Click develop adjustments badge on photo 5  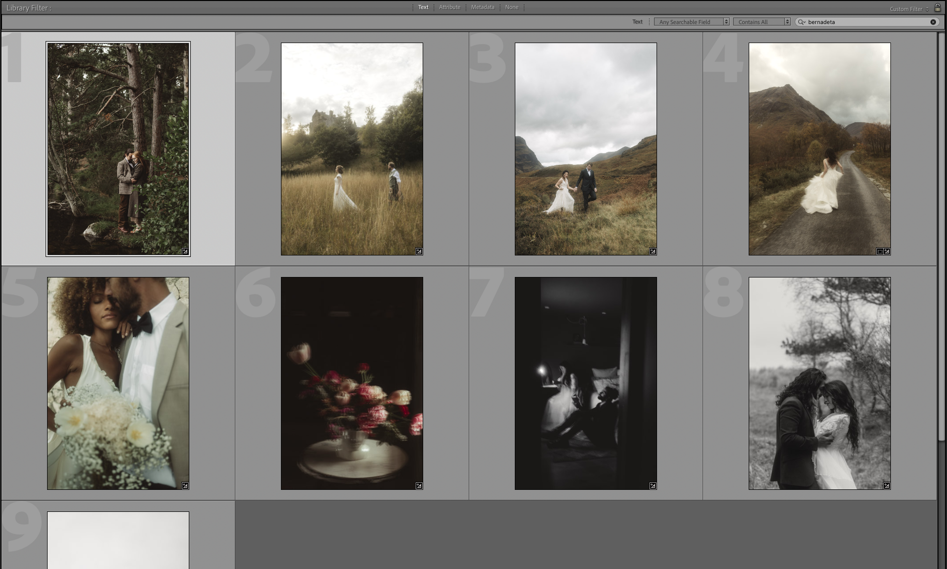click(x=185, y=486)
